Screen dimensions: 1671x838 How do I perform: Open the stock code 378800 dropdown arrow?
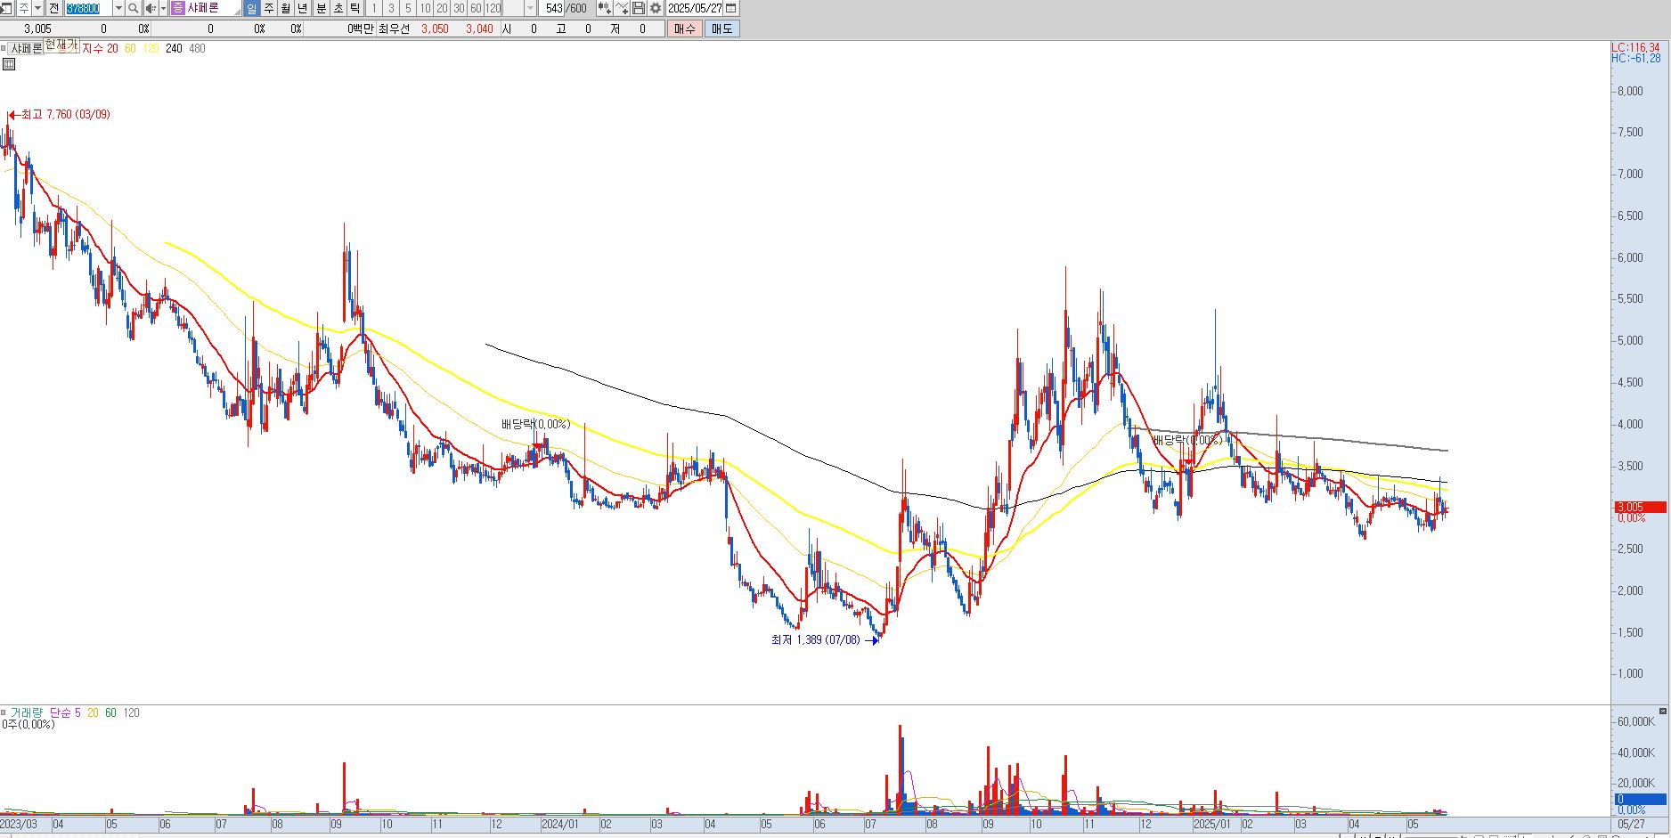pos(118,8)
